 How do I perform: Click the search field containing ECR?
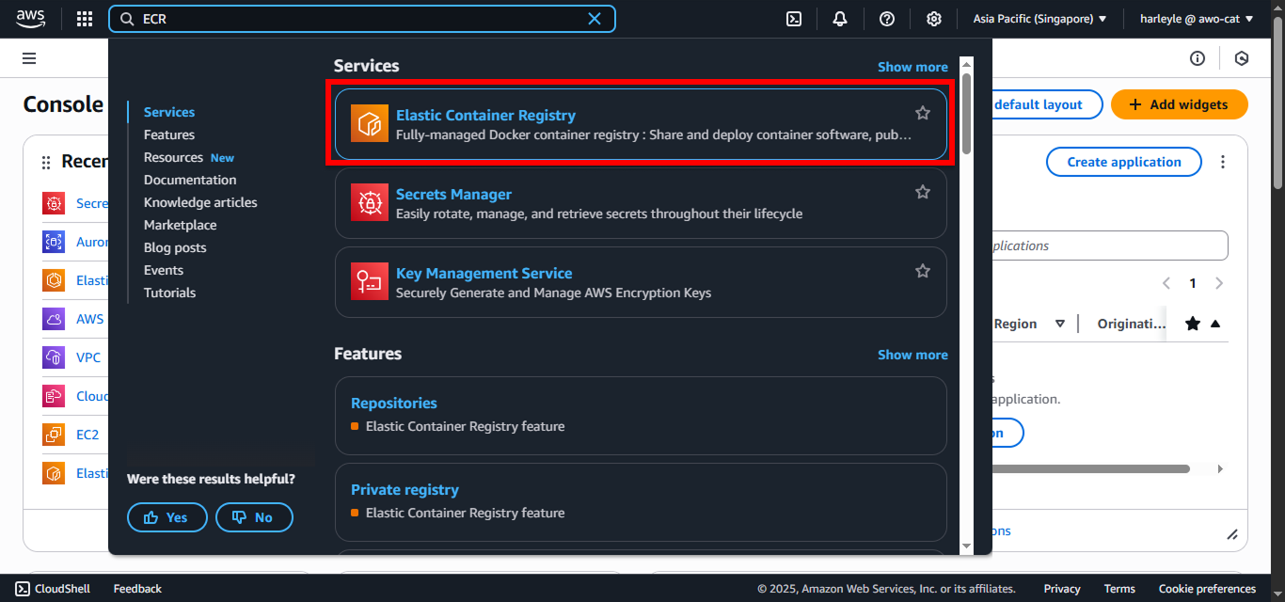point(362,19)
